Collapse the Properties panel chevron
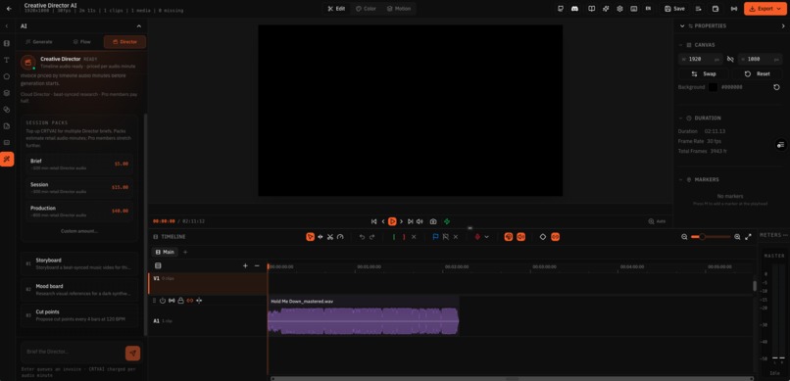 coord(682,25)
